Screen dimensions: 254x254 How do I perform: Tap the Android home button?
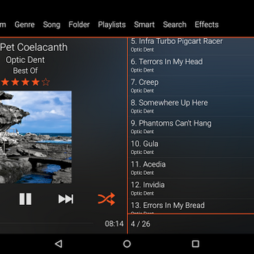[127, 244]
